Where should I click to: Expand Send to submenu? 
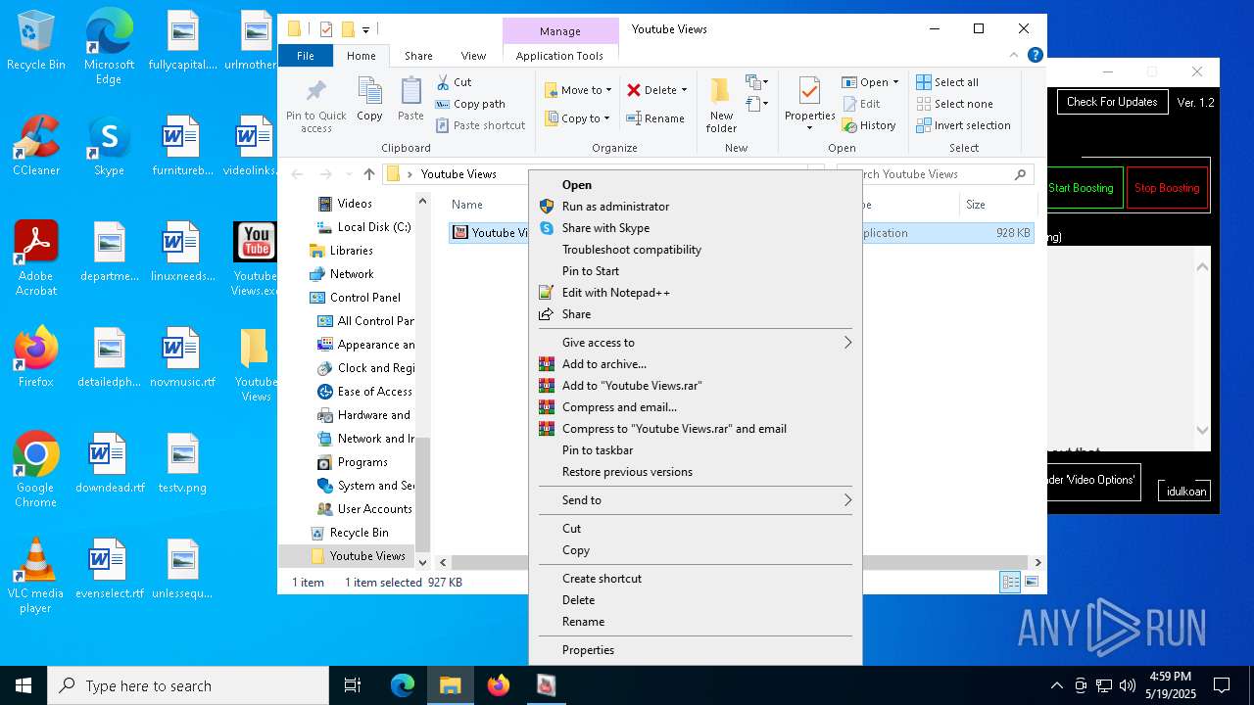pos(696,500)
